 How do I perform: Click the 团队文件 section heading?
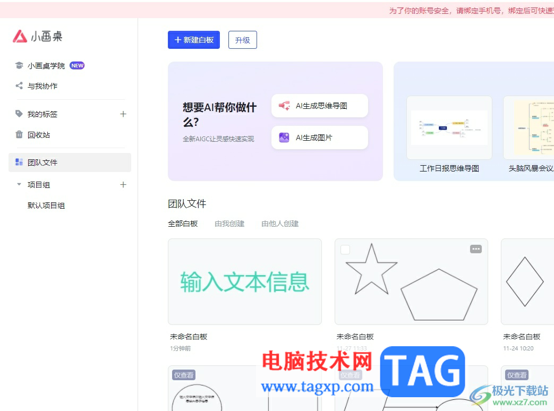point(187,204)
